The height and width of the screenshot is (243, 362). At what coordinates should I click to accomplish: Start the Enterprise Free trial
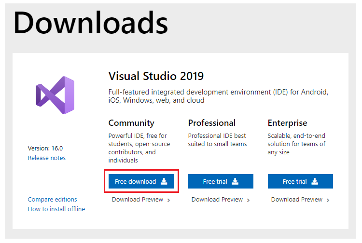[x=300, y=181]
